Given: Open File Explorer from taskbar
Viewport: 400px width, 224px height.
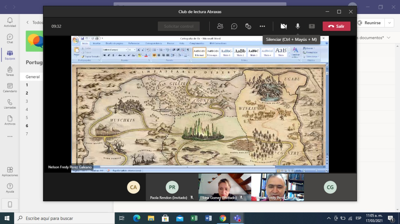Looking at the screenshot, I should coord(151,218).
